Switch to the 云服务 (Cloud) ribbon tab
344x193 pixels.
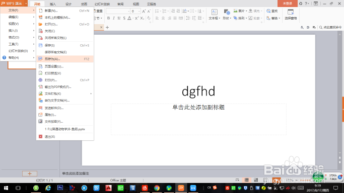[152, 4]
